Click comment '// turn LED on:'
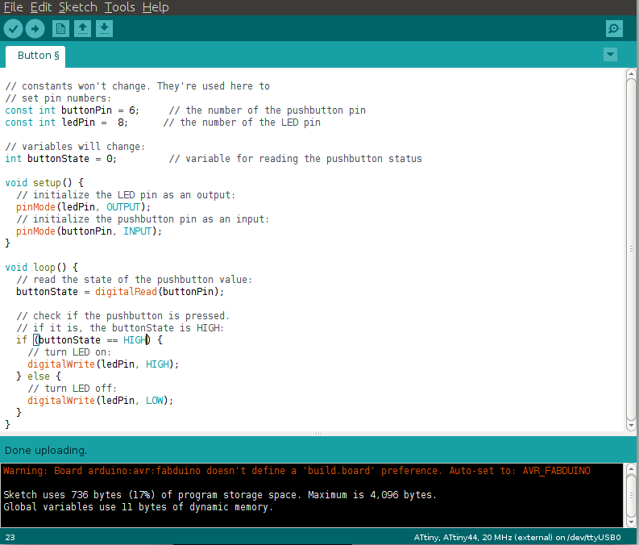This screenshot has width=639, height=545. [x=69, y=352]
